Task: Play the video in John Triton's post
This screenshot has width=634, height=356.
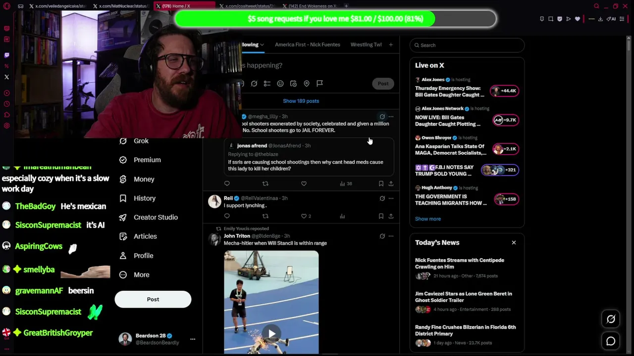Action: [271, 334]
